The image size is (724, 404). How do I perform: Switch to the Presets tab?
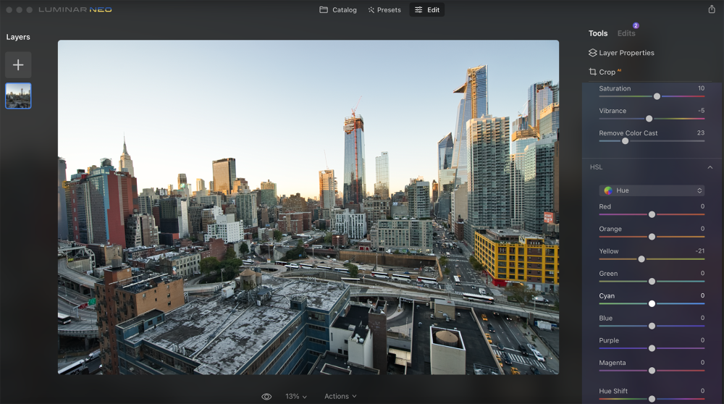tap(384, 9)
